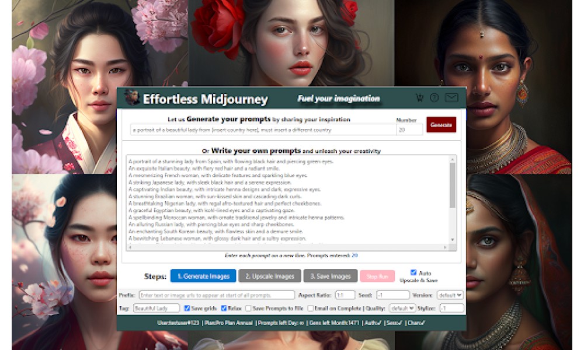Click the mesmerizing French woman prompt line
This screenshot has width=584, height=350.
pyautogui.click(x=218, y=175)
